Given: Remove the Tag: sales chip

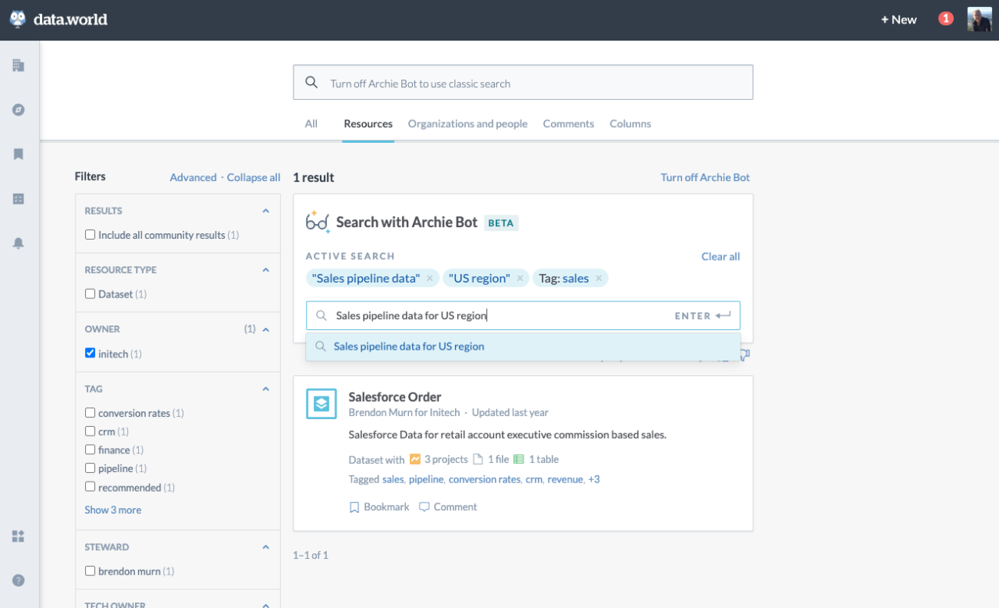Looking at the screenshot, I should (x=599, y=279).
